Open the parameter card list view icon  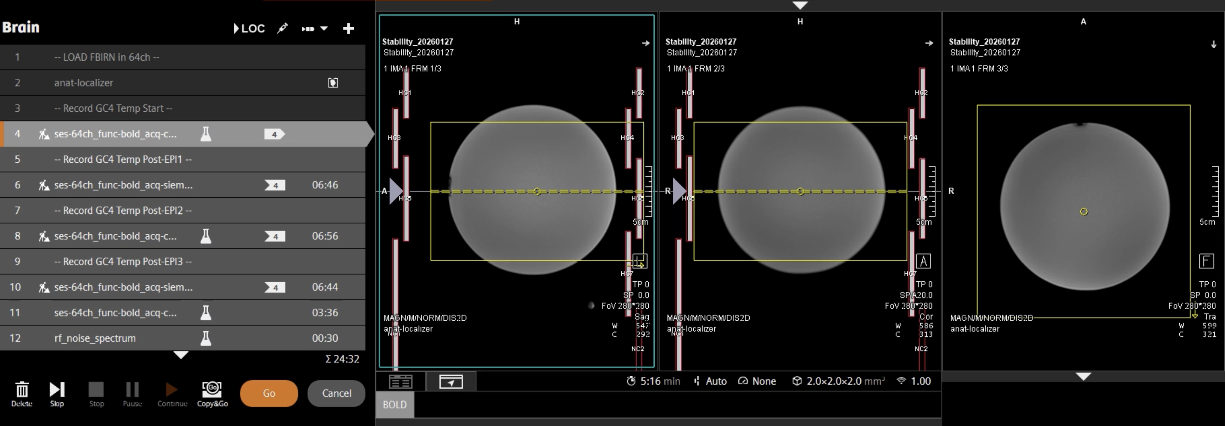(401, 382)
